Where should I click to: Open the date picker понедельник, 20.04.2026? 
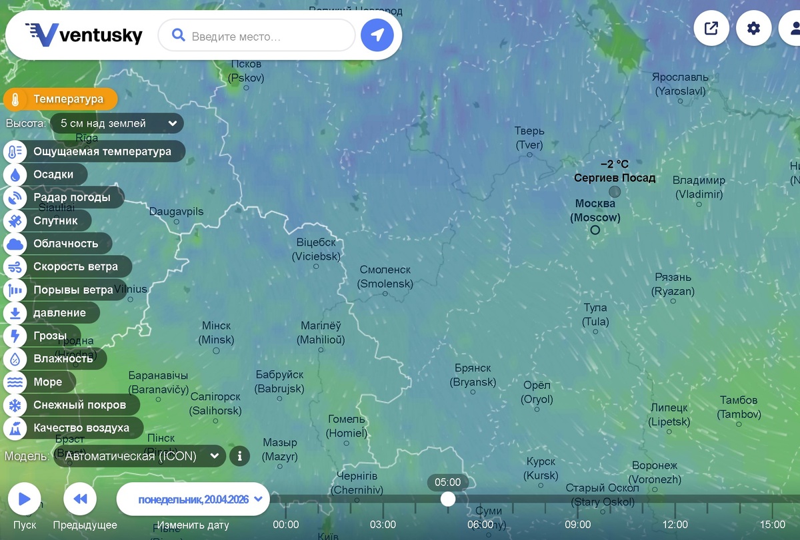(x=193, y=499)
